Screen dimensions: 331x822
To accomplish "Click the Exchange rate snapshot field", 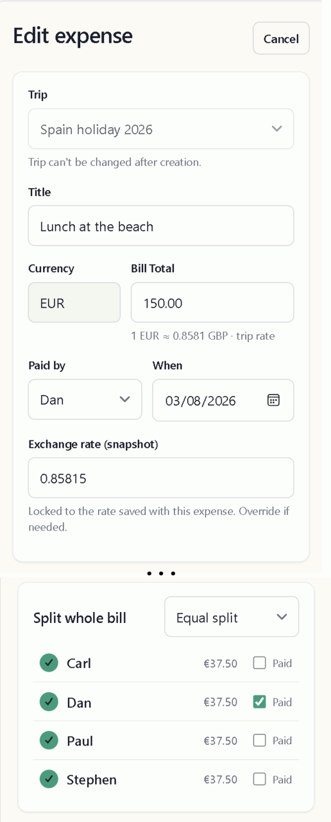I will click(x=161, y=478).
